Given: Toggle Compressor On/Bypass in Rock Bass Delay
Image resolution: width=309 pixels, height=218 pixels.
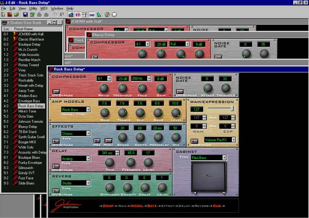Looking at the screenshot, I should (x=56, y=91).
